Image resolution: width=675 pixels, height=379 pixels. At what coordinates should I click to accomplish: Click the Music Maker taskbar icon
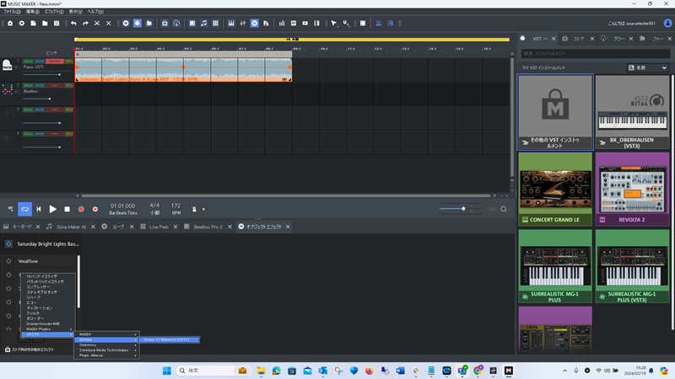509,371
